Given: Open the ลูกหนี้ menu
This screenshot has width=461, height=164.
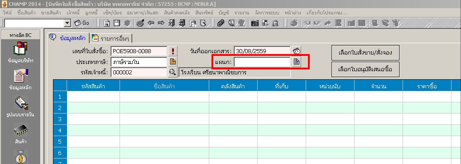Looking at the screenshot, I should [x=91, y=13].
